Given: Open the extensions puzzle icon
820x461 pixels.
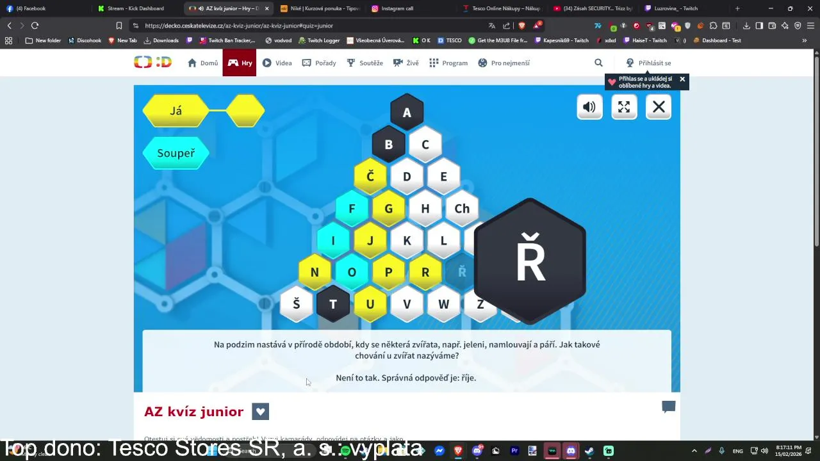Looking at the screenshot, I should (x=713, y=26).
